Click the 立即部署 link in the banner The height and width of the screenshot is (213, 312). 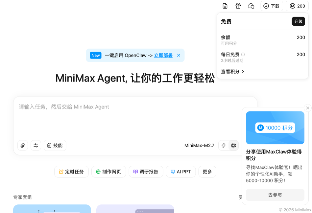(x=163, y=56)
